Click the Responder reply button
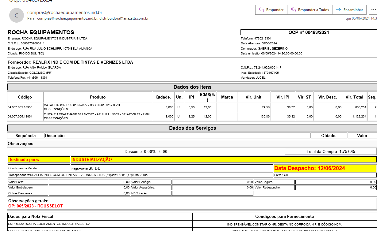Screen dimensions: 377x231 click(x=271, y=10)
